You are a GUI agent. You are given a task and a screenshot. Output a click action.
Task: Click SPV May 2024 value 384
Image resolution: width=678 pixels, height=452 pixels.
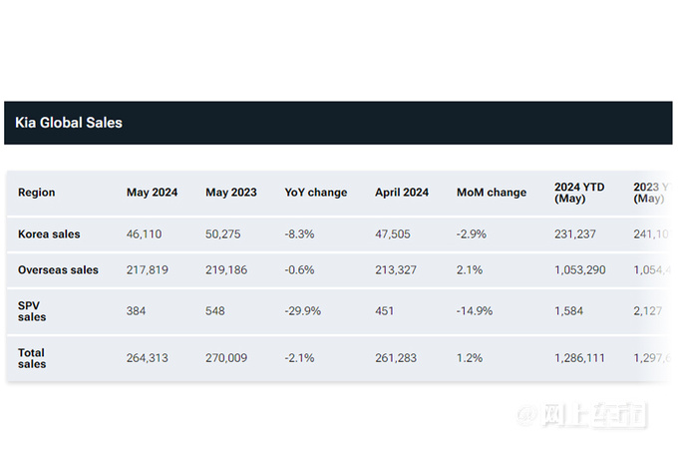pos(136,311)
